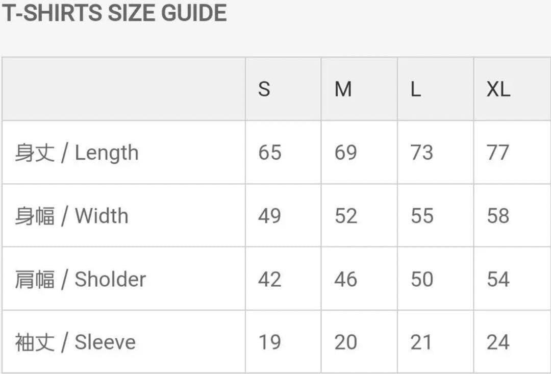The width and height of the screenshot is (551, 374).
Task: Click the L size column header
Action: click(x=415, y=89)
